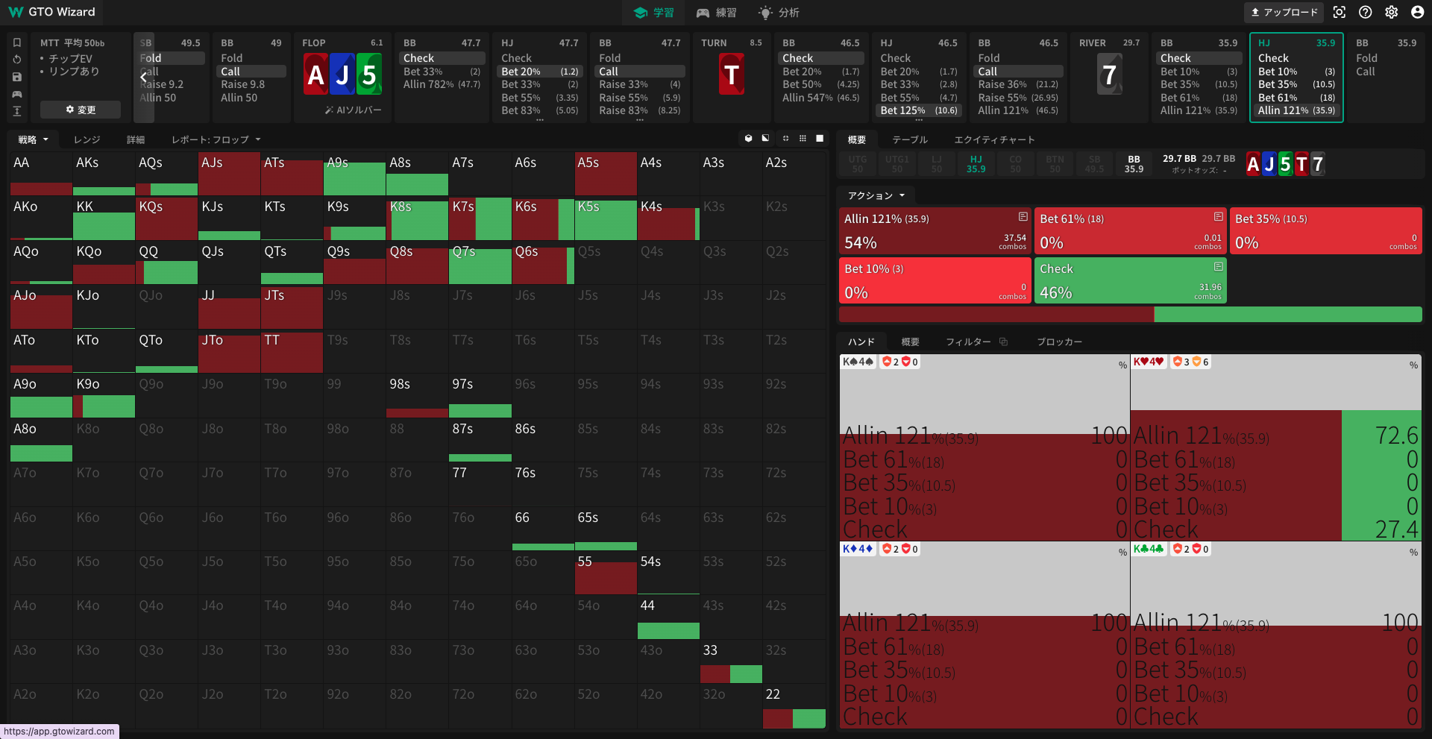The width and height of the screenshot is (1432, 739).
Task: Click the Allin 121% 54% action card
Action: tap(935, 231)
